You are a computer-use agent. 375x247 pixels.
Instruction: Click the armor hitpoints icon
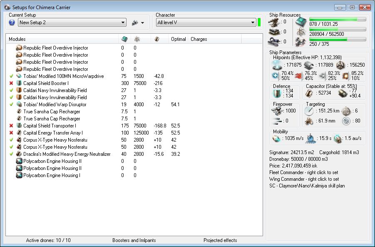click(x=308, y=65)
